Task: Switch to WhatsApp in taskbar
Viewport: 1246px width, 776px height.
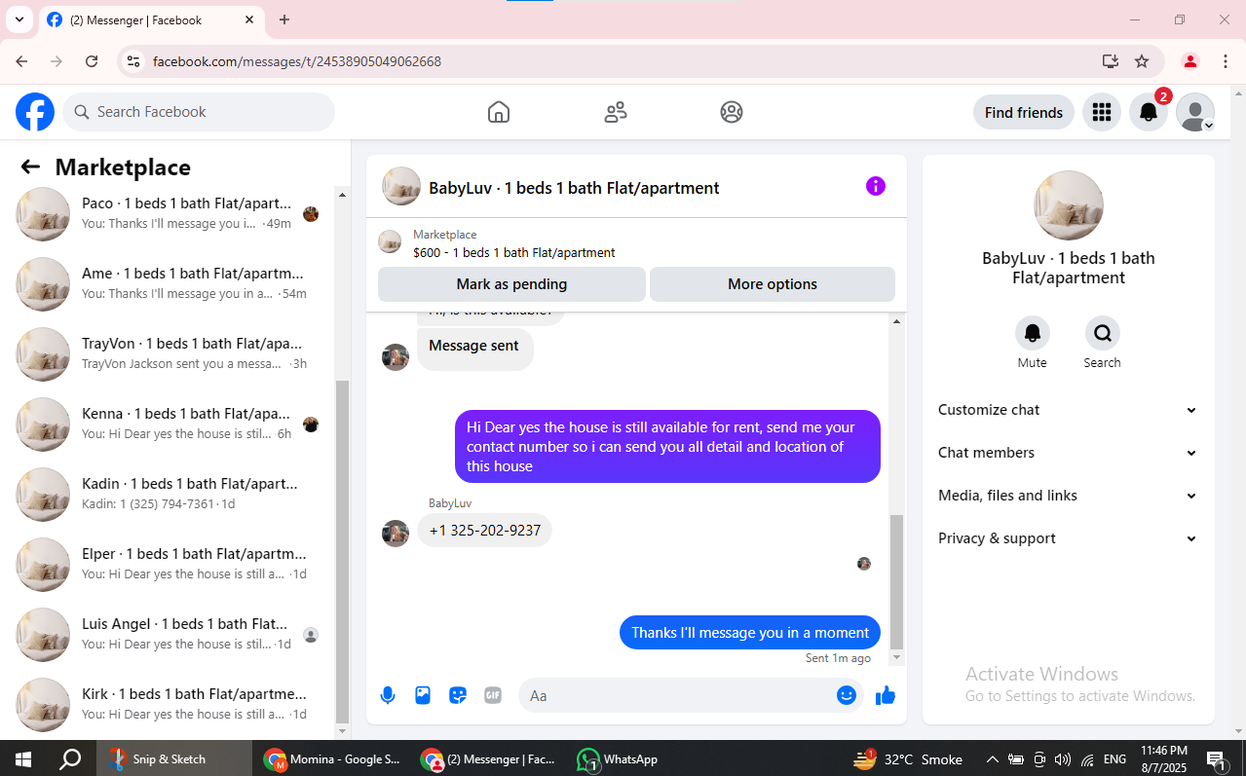Action: tap(620, 759)
